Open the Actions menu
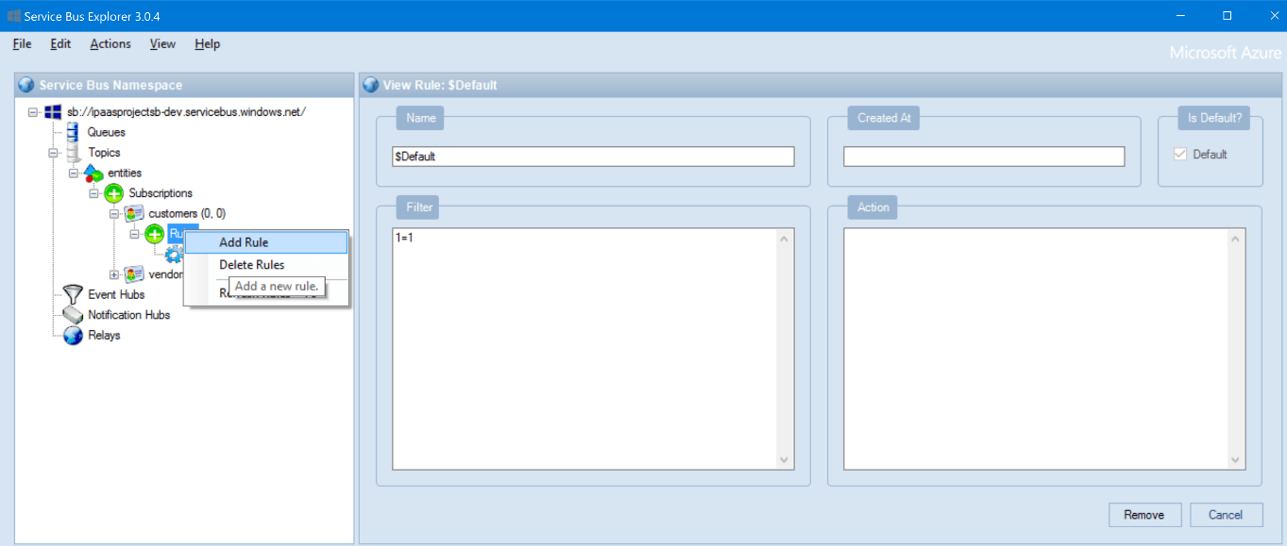The width and height of the screenshot is (1287, 546). [110, 43]
